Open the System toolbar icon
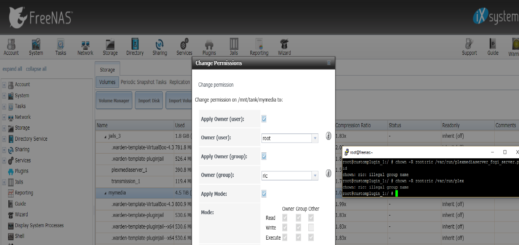The width and height of the screenshot is (519, 245). 36,47
